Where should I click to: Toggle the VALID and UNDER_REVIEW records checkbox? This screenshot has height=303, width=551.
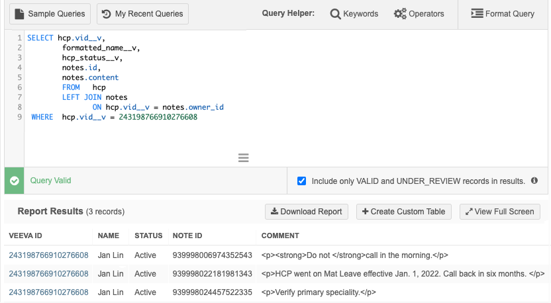coord(302,181)
